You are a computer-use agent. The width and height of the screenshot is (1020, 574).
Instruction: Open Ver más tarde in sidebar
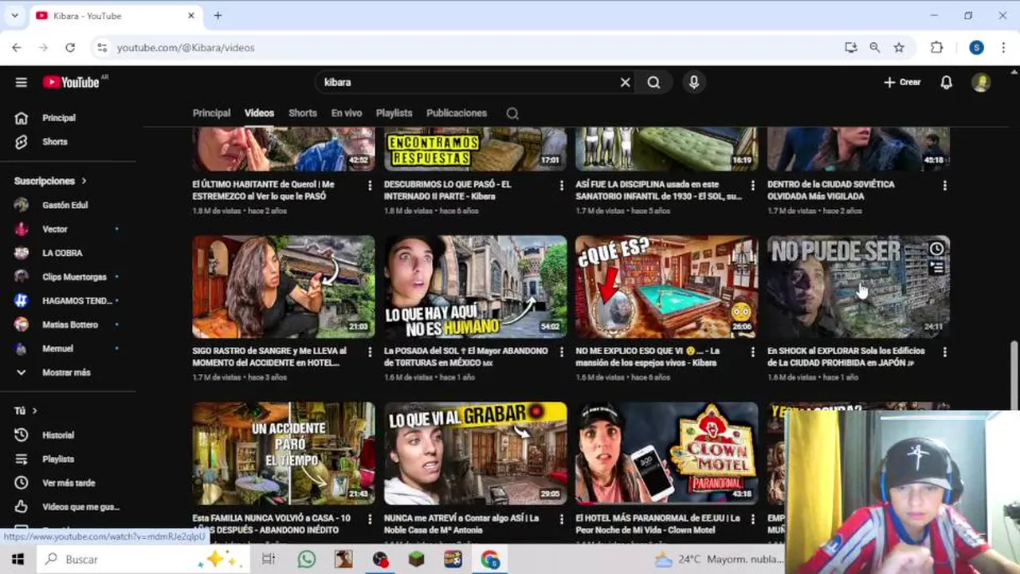tap(68, 483)
